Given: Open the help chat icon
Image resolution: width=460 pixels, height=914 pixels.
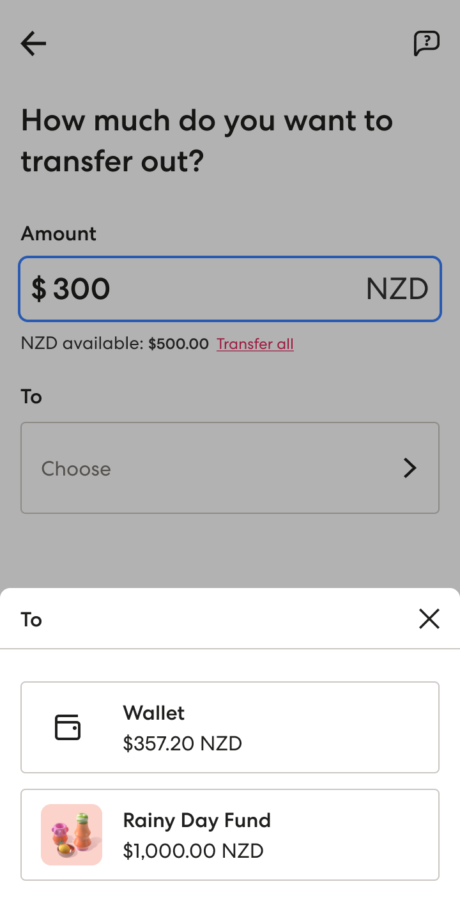Looking at the screenshot, I should click(x=427, y=43).
